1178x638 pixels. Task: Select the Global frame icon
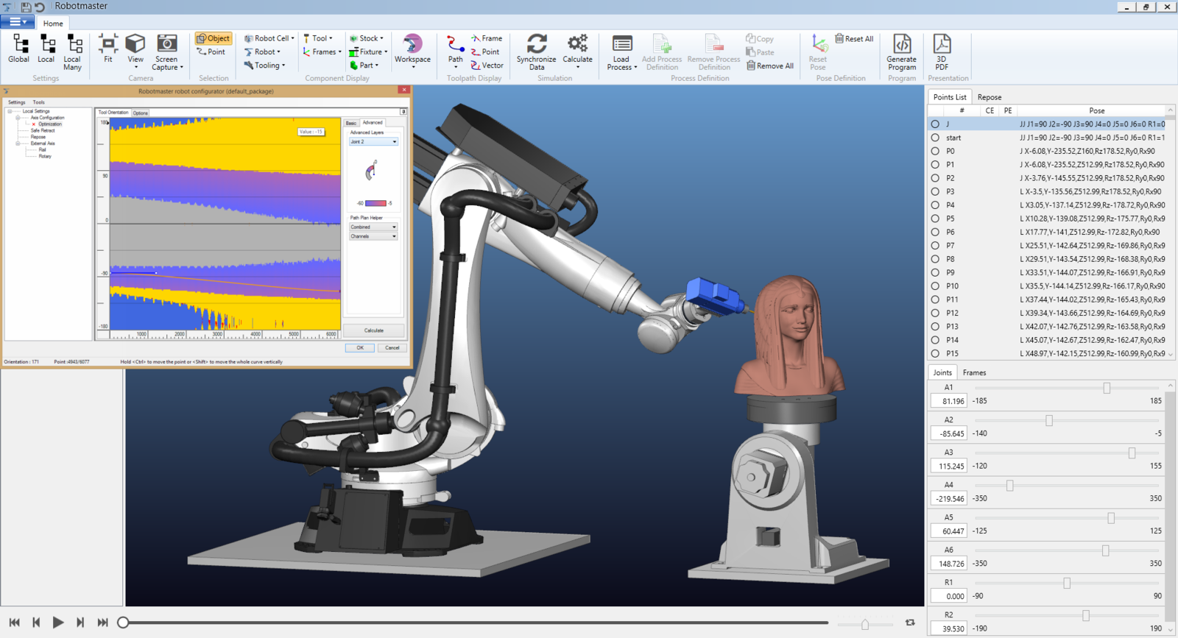(x=19, y=49)
